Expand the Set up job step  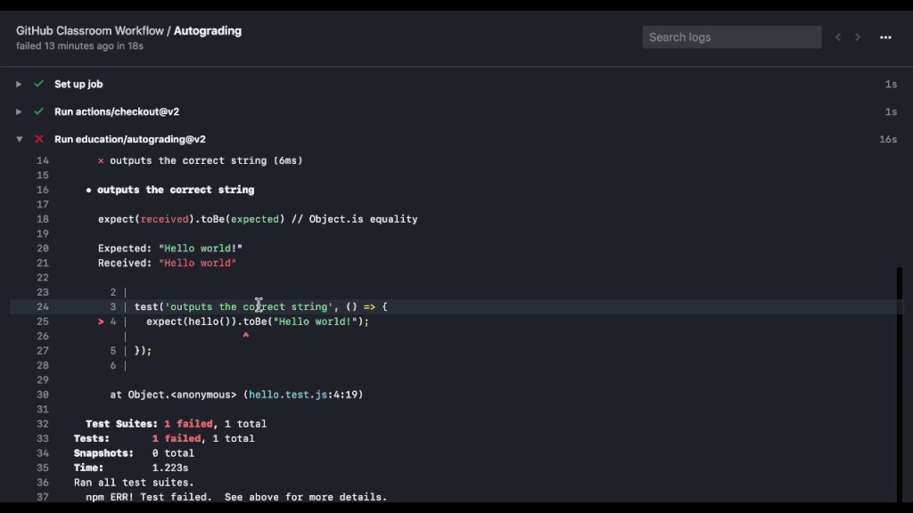(19, 84)
